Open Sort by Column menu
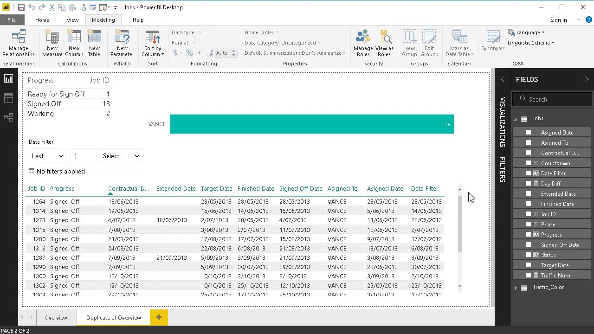Image resolution: width=594 pixels, height=334 pixels. pyautogui.click(x=153, y=43)
